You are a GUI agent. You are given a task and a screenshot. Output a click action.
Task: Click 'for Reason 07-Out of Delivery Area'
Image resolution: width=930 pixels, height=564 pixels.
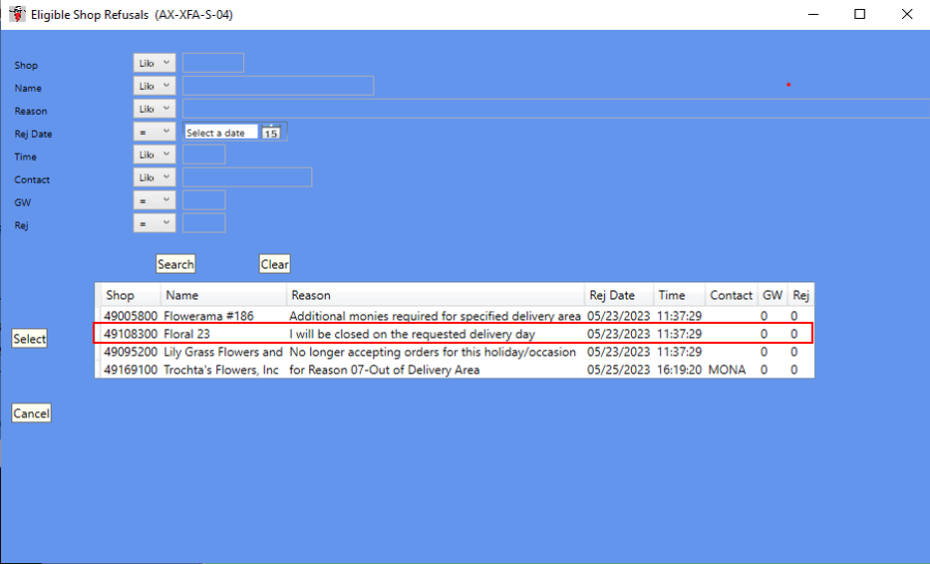(385, 370)
